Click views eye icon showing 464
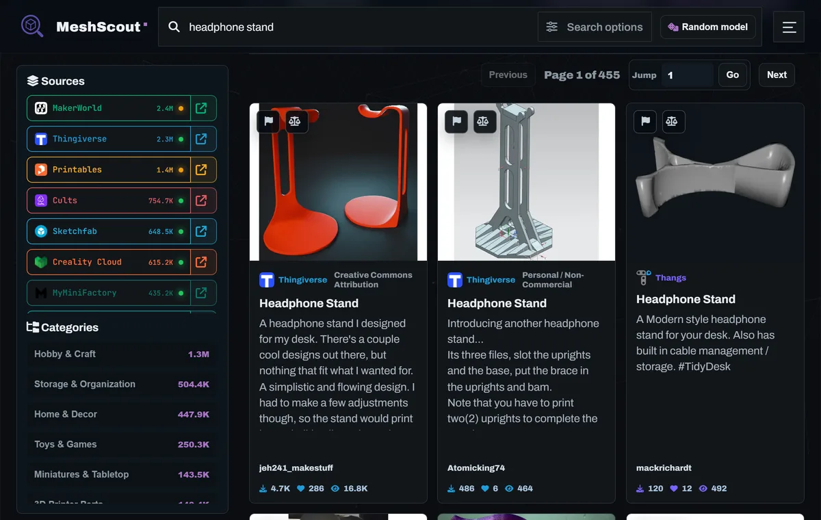The image size is (821, 520). (508, 489)
